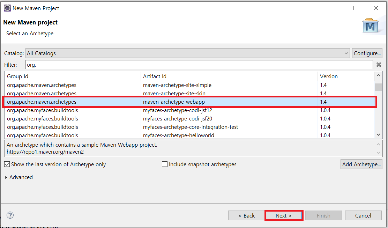Viewport: 388px width, 228px height.
Task: Sort by the Artifact Id column header
Action: point(229,76)
